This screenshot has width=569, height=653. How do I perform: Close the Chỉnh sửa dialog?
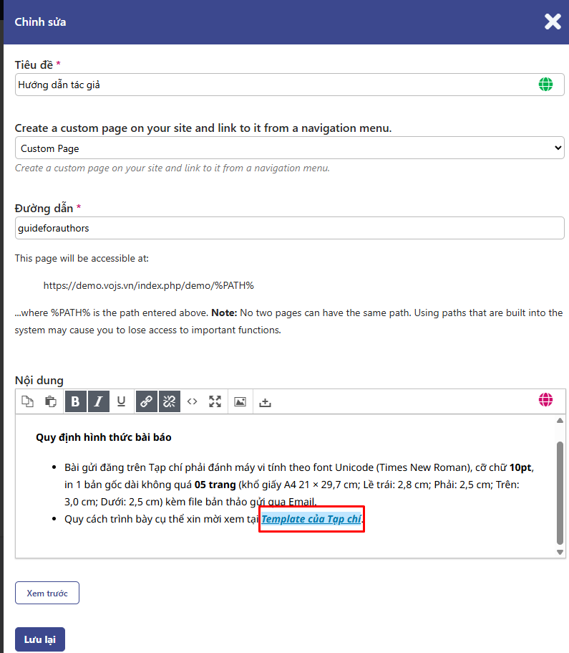pyautogui.click(x=553, y=22)
